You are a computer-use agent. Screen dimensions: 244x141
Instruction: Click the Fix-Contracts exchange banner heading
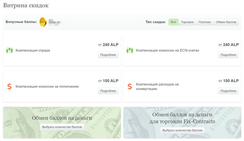182,118
